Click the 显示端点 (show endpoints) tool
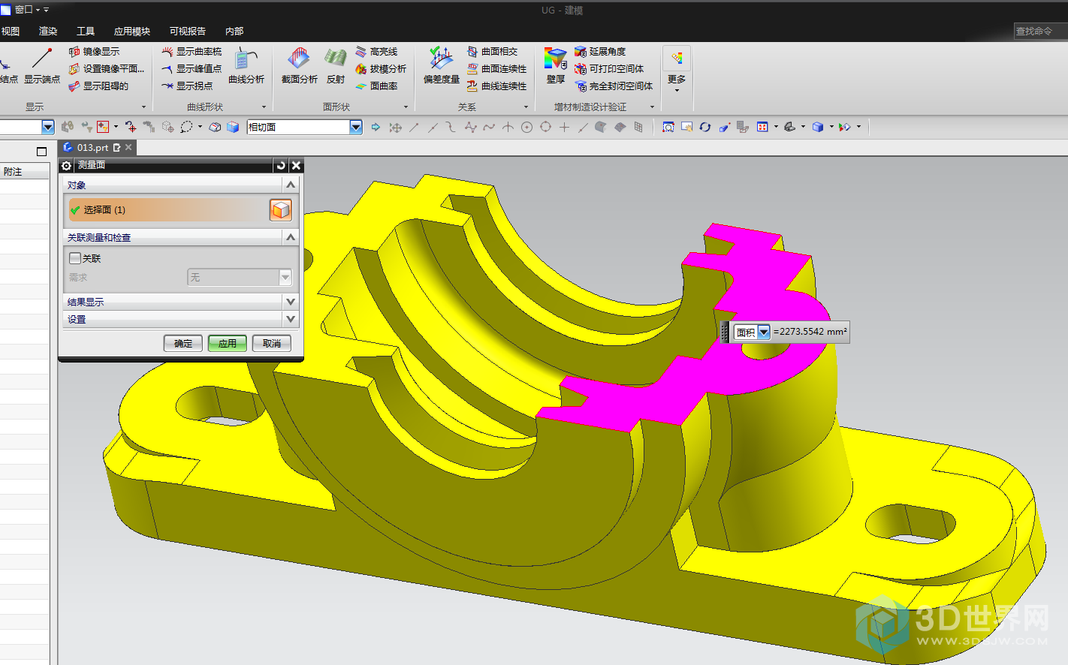The height and width of the screenshot is (665, 1068). point(42,66)
